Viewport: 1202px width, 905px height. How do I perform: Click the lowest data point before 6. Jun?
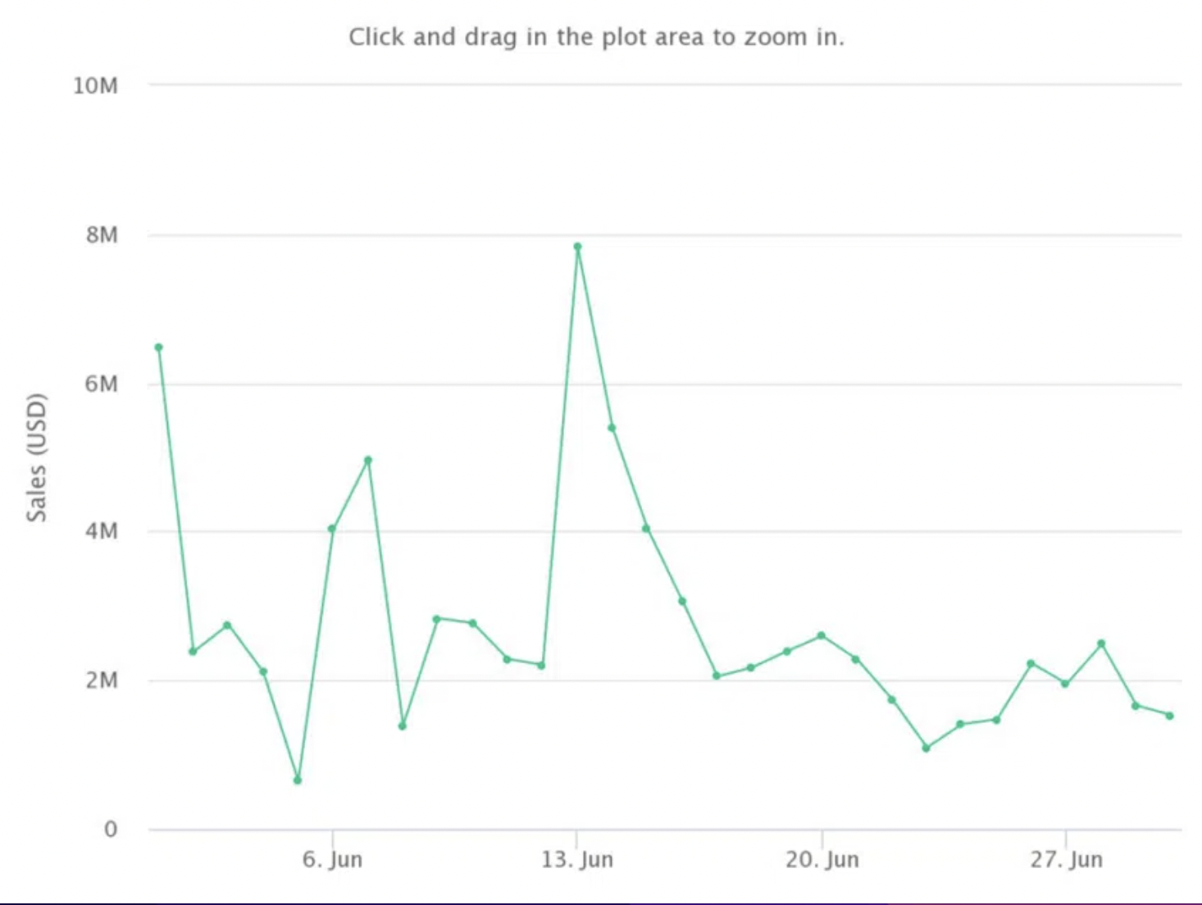298,780
